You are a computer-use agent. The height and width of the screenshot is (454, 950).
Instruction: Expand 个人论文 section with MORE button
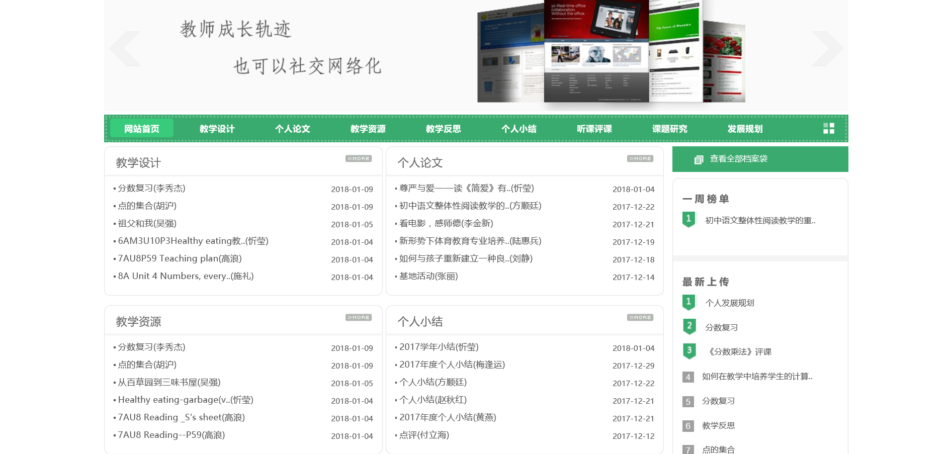point(640,159)
